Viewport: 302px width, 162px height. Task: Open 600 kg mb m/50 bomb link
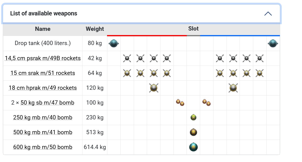[x=43, y=147]
